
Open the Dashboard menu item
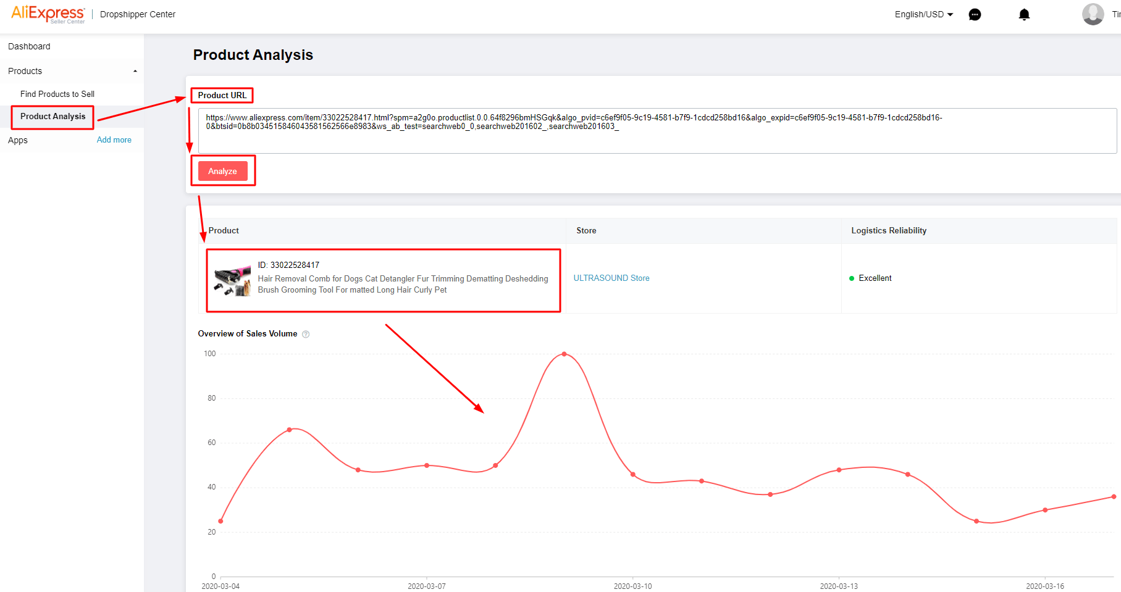[x=29, y=46]
